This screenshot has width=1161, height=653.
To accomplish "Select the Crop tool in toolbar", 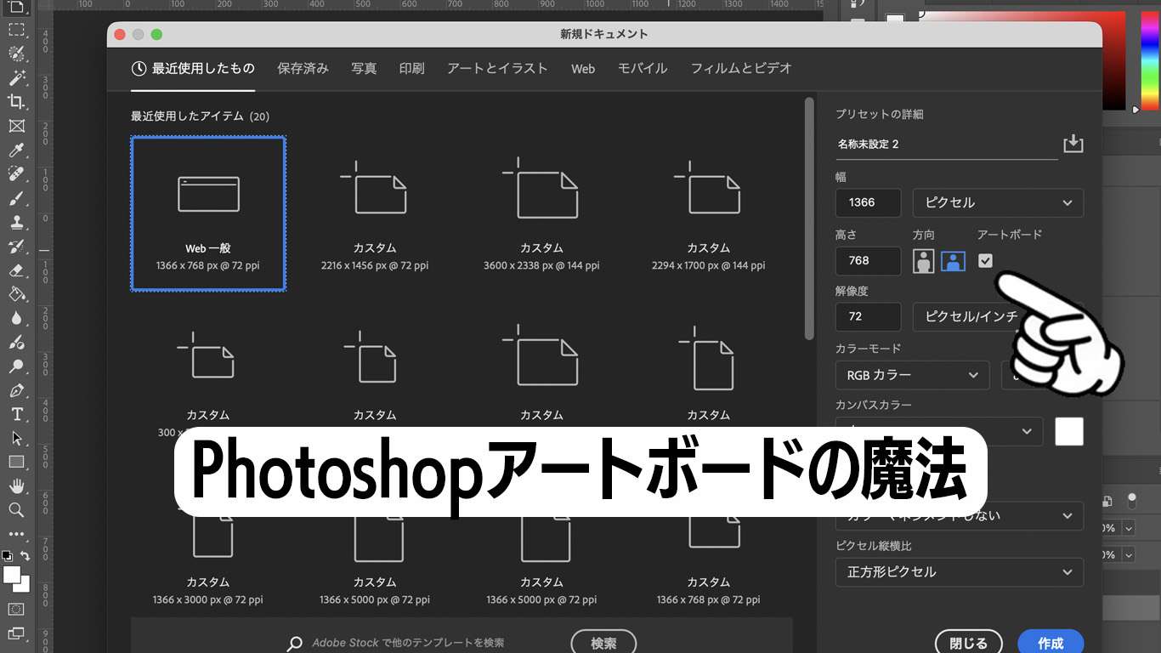I will [16, 102].
